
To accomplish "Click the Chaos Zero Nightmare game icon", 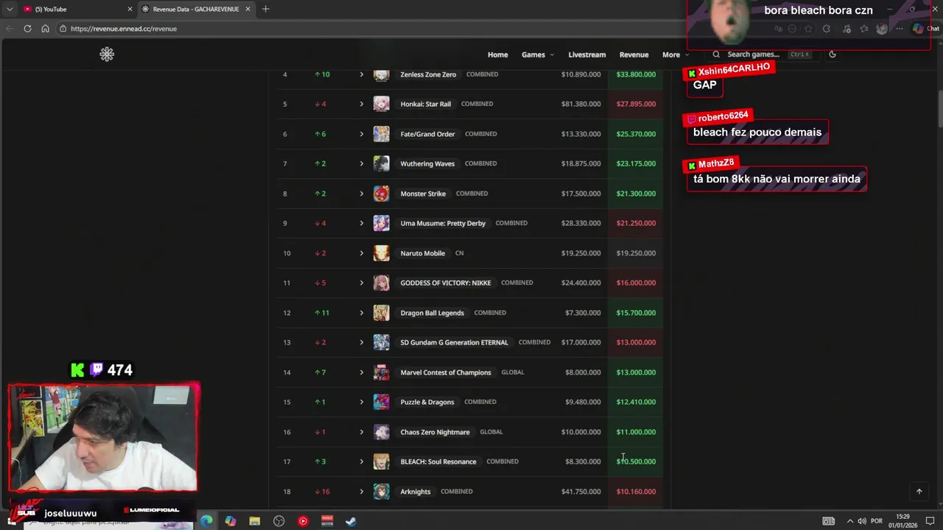I will [382, 432].
